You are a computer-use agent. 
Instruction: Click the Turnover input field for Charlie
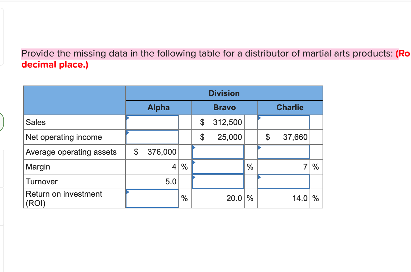283,181
